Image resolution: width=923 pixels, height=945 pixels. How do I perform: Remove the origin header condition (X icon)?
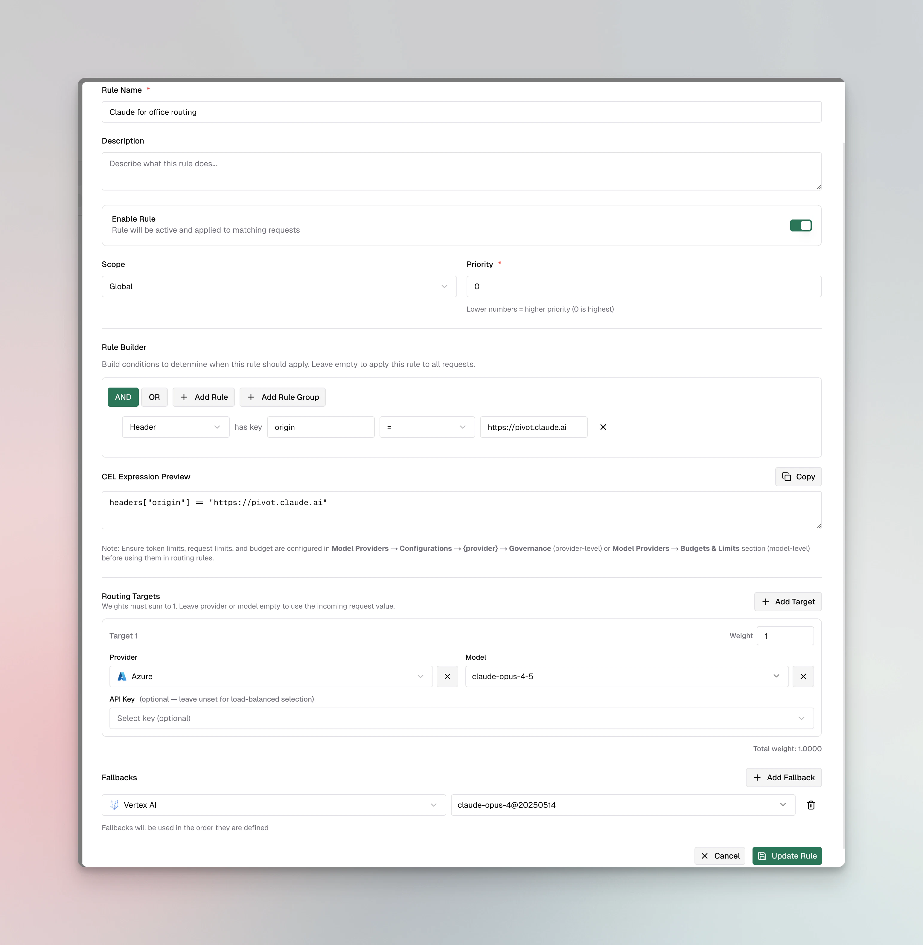(603, 427)
